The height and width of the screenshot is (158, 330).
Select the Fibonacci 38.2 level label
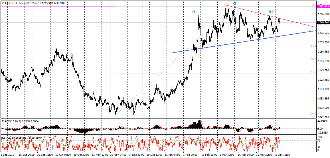point(313,47)
